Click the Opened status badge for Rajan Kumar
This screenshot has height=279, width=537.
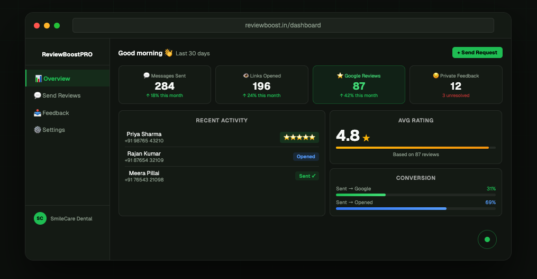[x=306, y=157]
